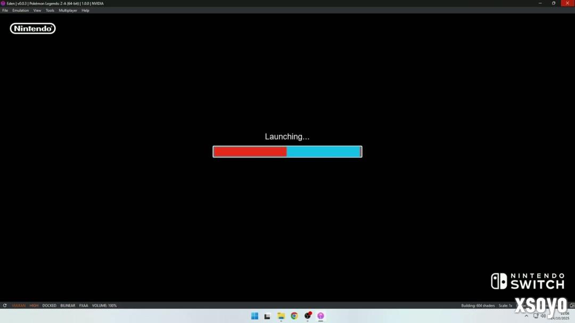Change the FXAA anti-aliasing setting
This screenshot has height=323, width=575.
pos(84,305)
